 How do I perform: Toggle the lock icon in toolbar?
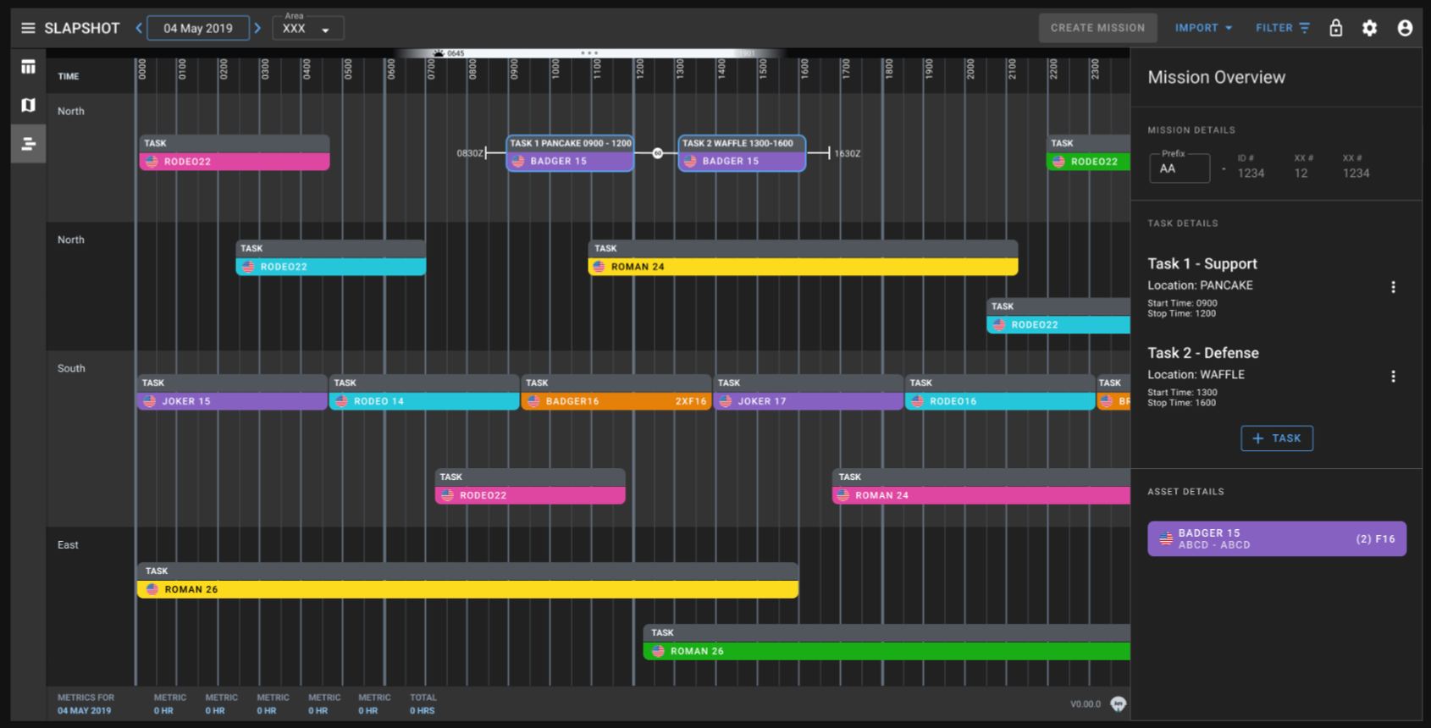1335,28
